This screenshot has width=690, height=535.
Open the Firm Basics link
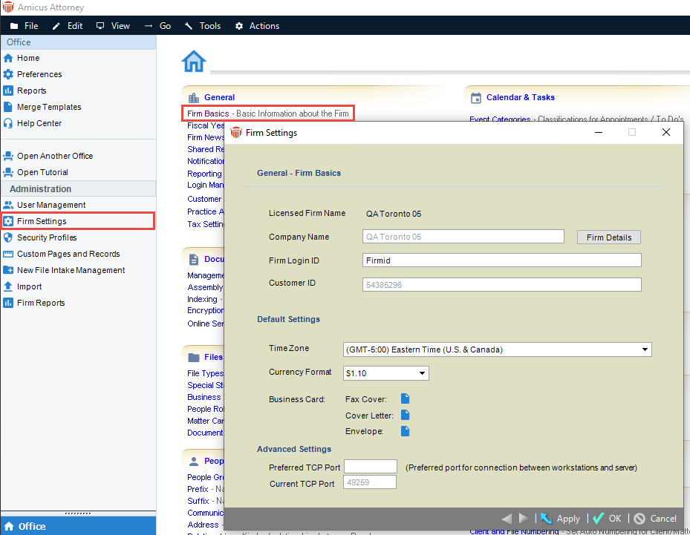tap(208, 114)
